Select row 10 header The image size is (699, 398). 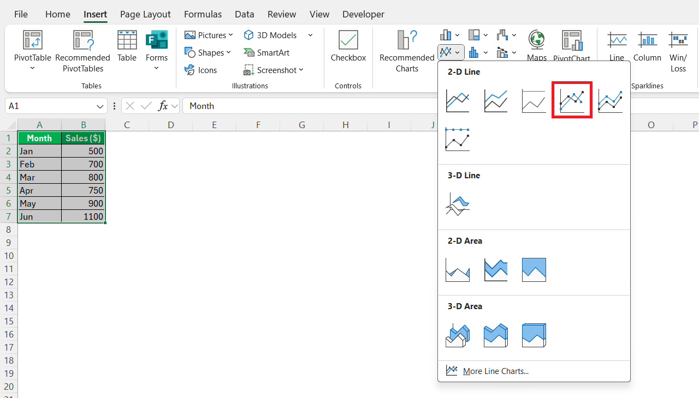(9, 256)
